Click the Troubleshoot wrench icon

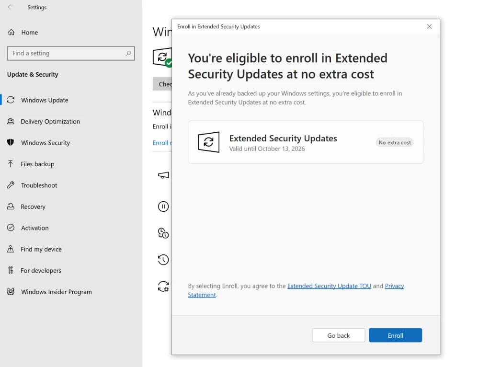[x=11, y=185]
